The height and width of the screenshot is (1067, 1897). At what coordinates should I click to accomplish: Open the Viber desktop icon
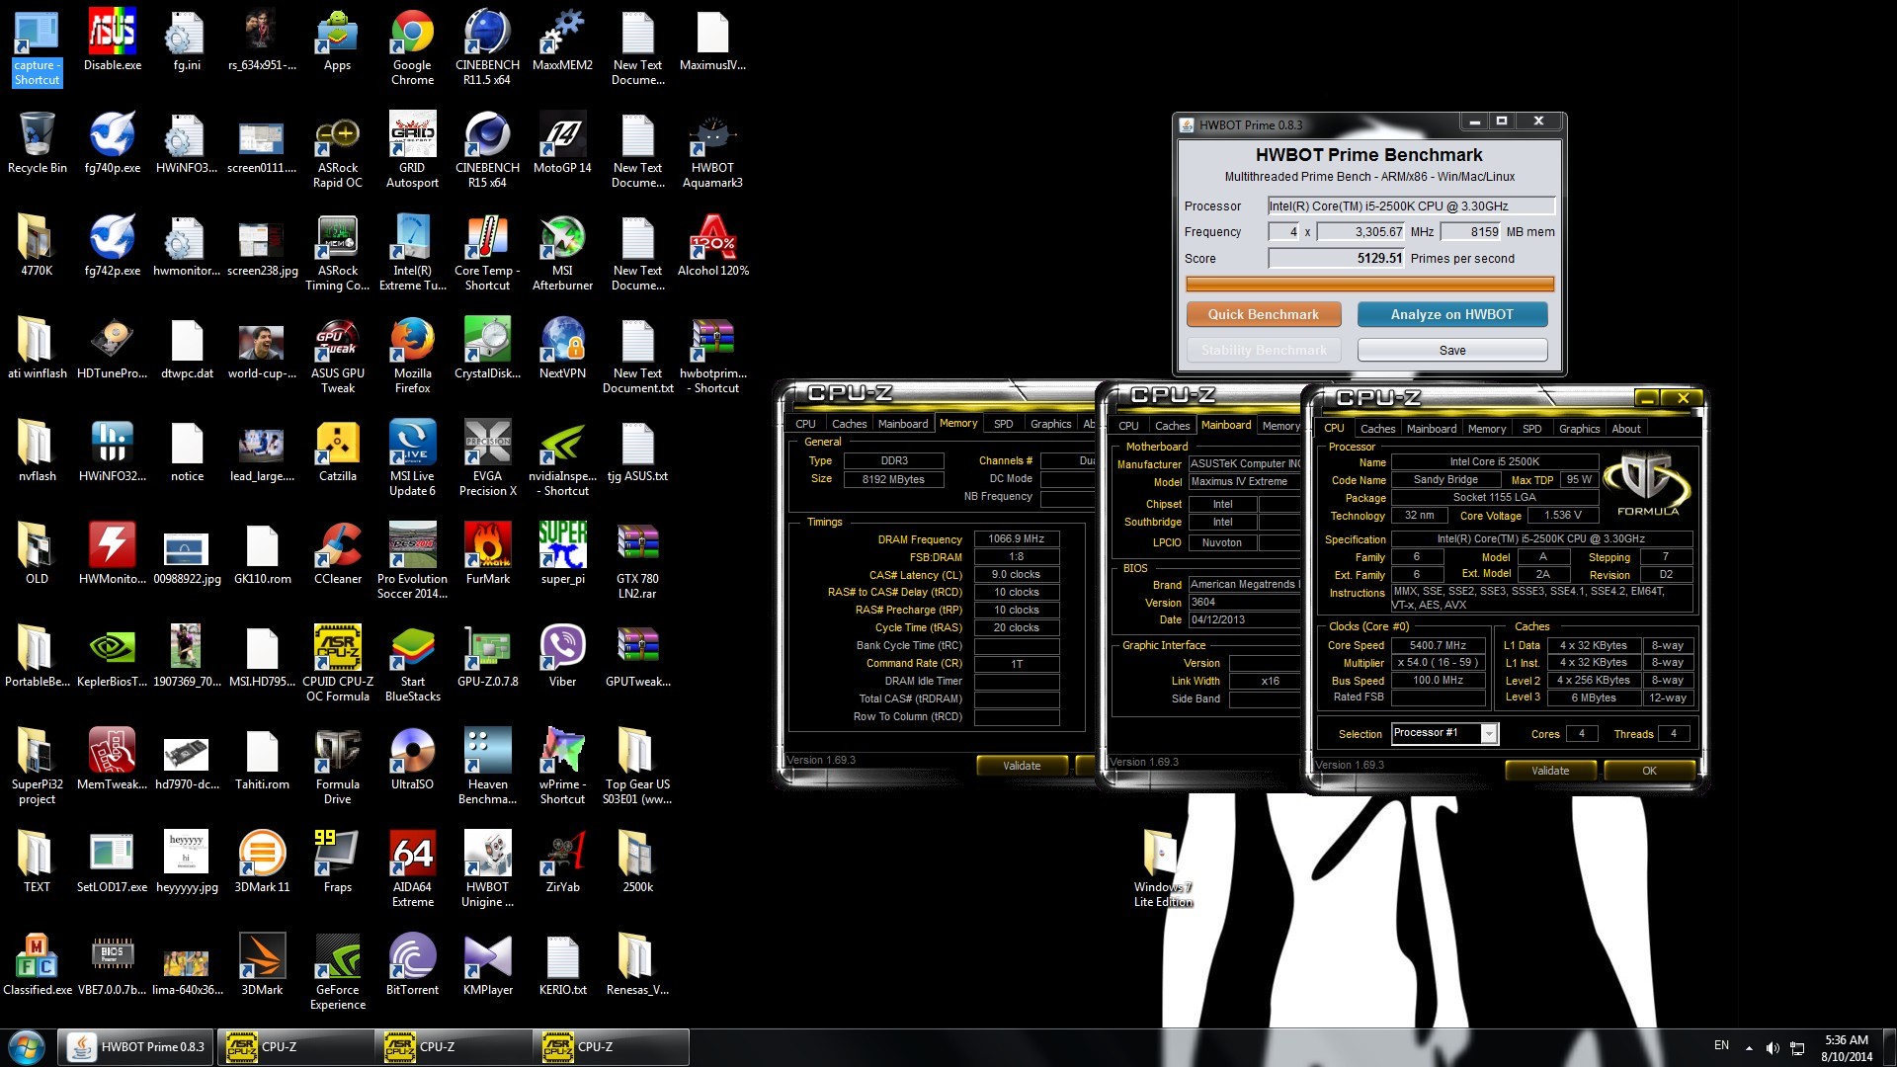[x=562, y=657]
